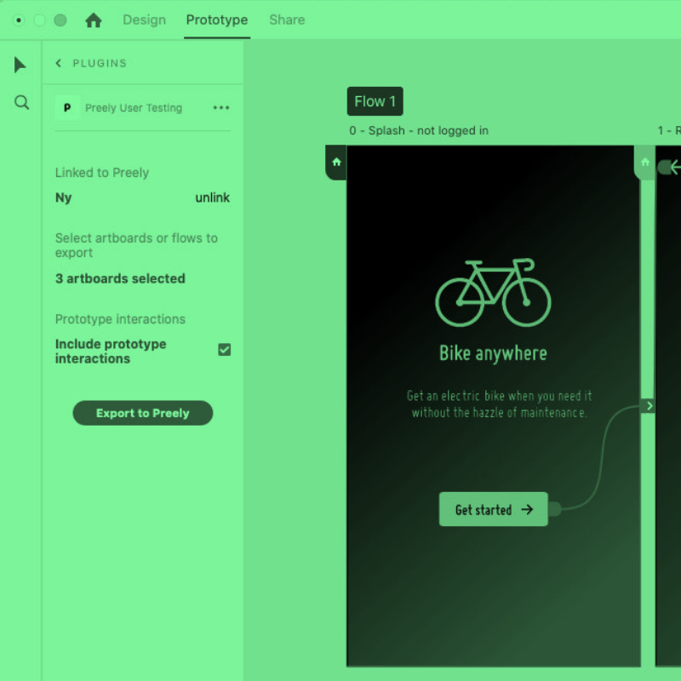Screen dimensions: 681x681
Task: Open the Zoom magnifier tool
Action: click(22, 102)
